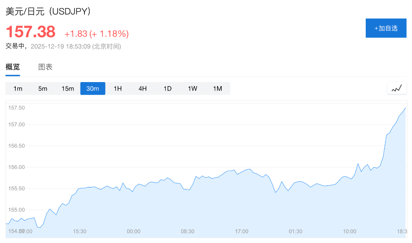Switch to 1W weekly interval
The width and height of the screenshot is (412, 243).
click(x=192, y=89)
